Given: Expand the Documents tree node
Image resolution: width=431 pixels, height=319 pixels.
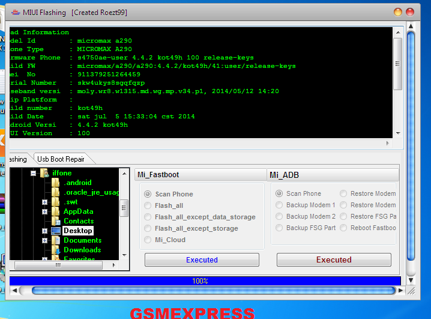Looking at the screenshot, I should 44,241.
